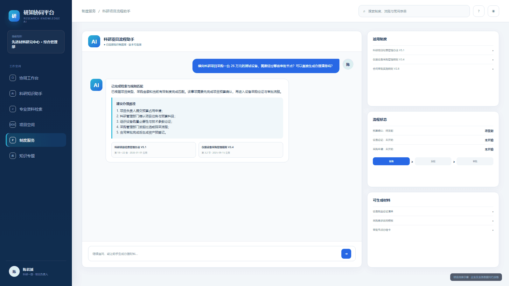
Task: Go to 项目空间 doc icon
Action: 13,125
